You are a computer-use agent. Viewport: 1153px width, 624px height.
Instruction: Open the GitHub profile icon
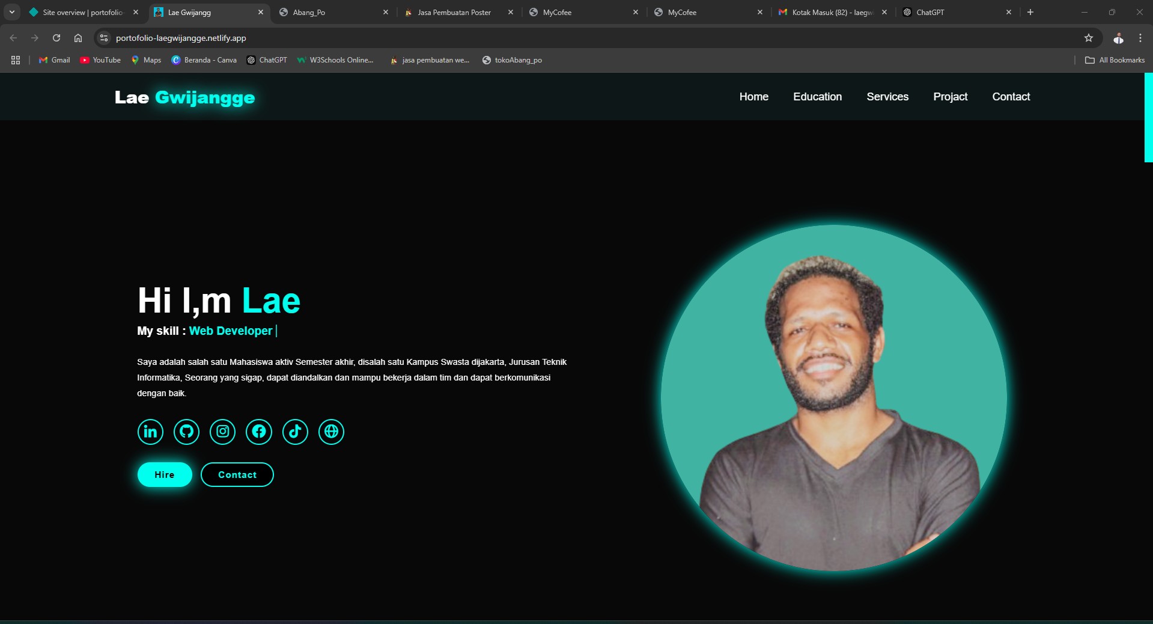pos(186,432)
